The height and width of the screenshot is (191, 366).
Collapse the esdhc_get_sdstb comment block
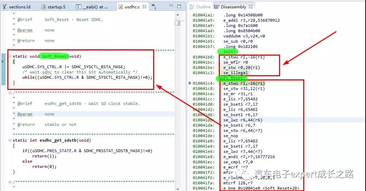pos(10,93)
